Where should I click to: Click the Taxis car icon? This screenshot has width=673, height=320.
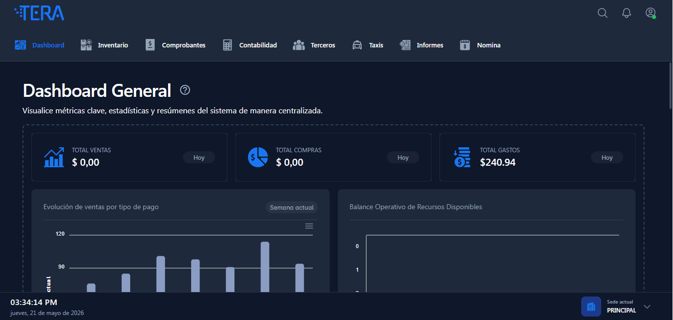[357, 45]
